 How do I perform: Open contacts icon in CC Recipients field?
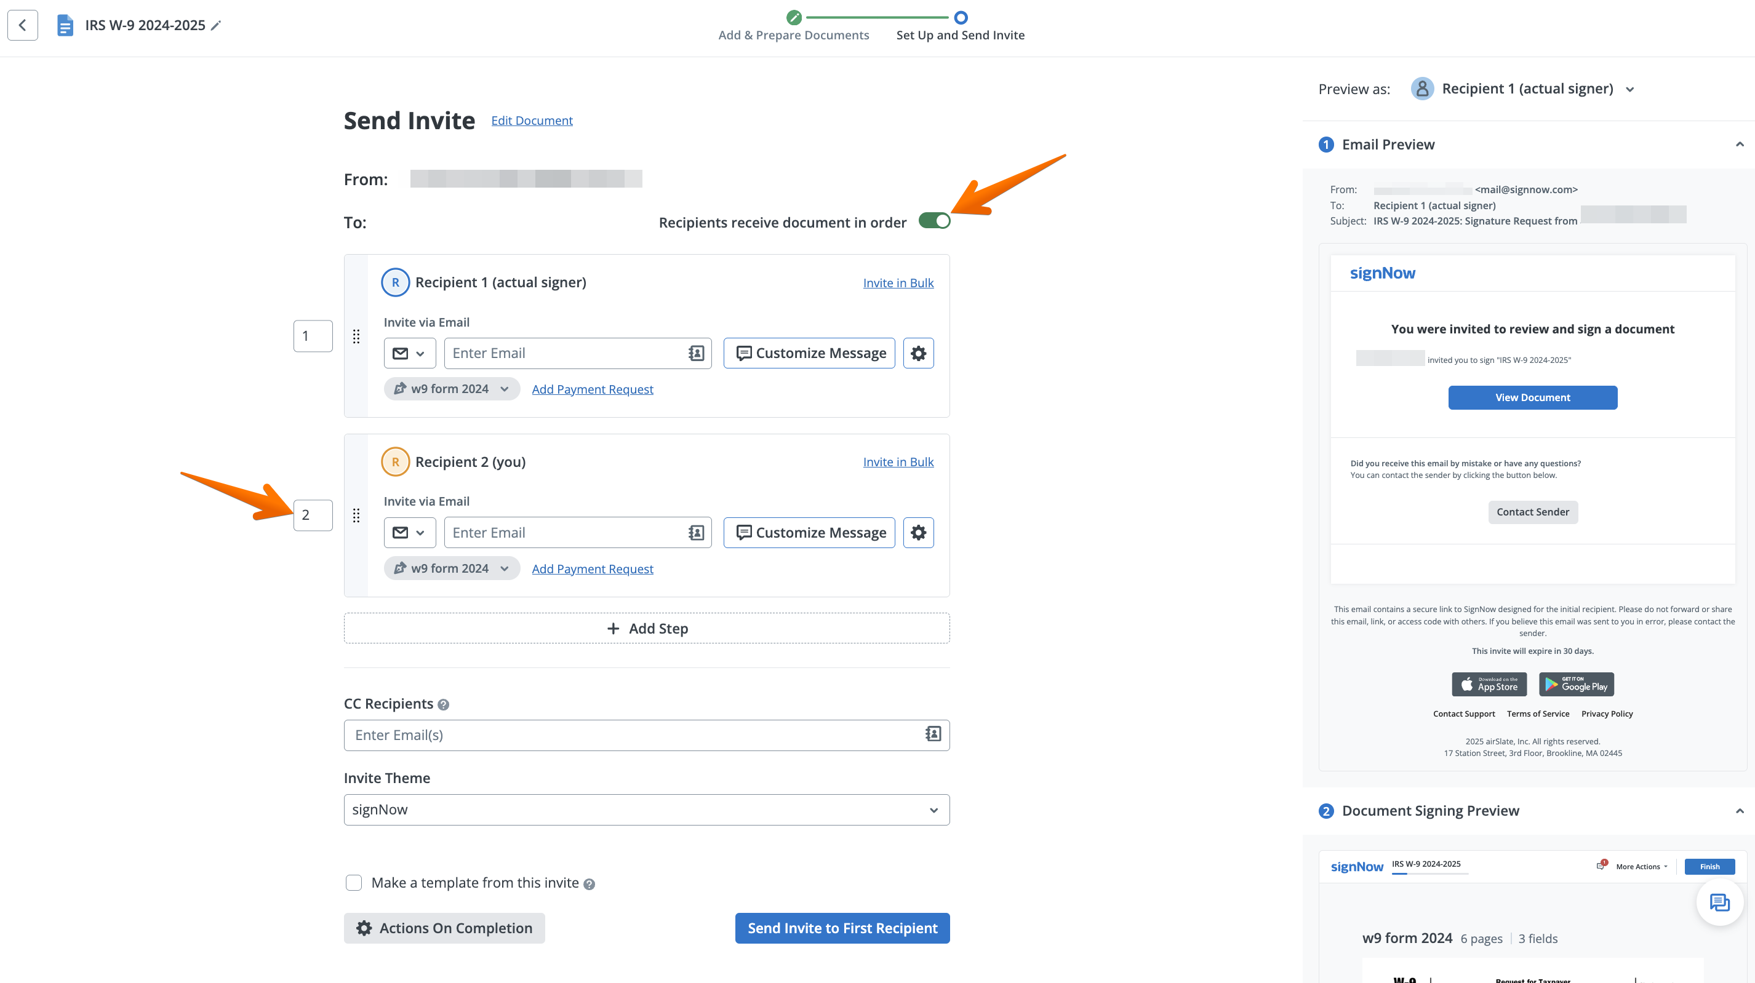pos(933,734)
